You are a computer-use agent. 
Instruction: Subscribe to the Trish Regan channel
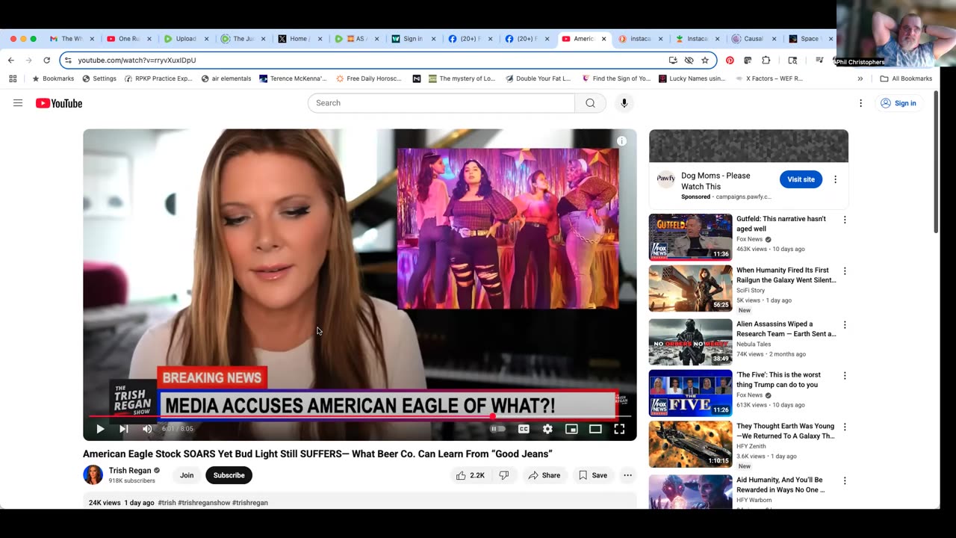click(x=229, y=475)
